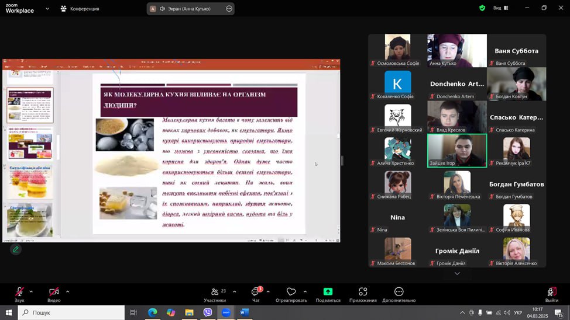
Task: Click the Выйти leave meeting button
Action: [x=551, y=292]
